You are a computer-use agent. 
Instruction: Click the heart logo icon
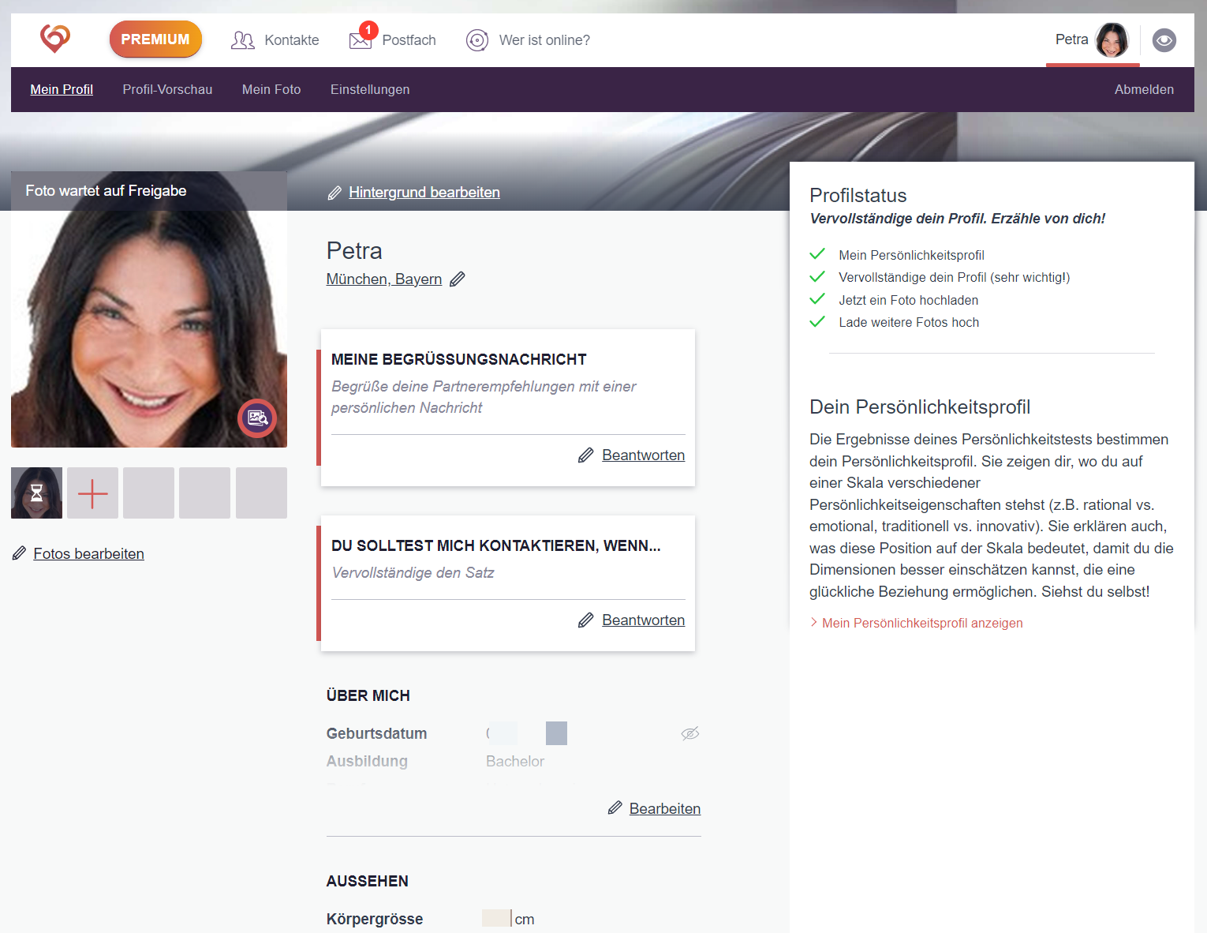(x=55, y=38)
